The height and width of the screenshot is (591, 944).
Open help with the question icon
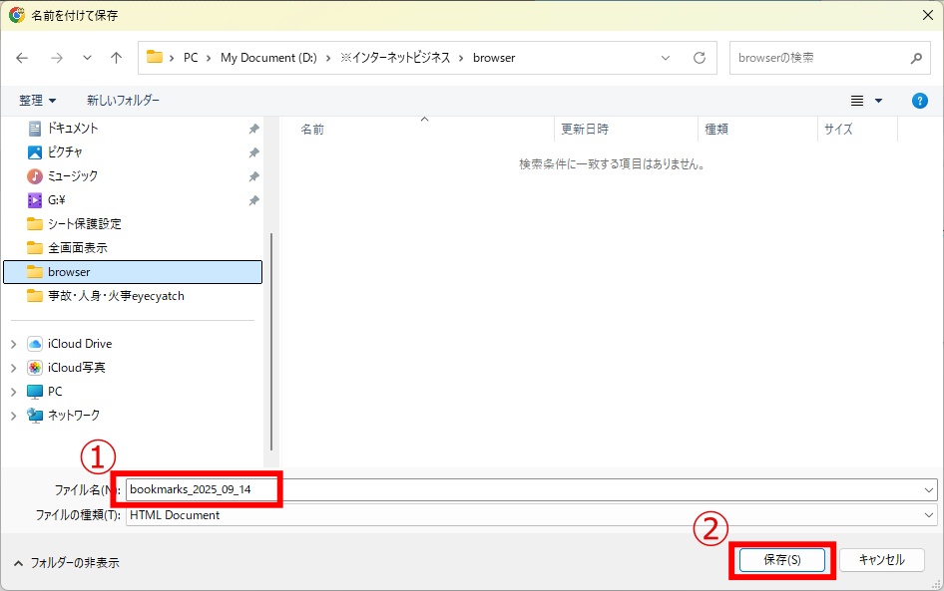(x=919, y=101)
